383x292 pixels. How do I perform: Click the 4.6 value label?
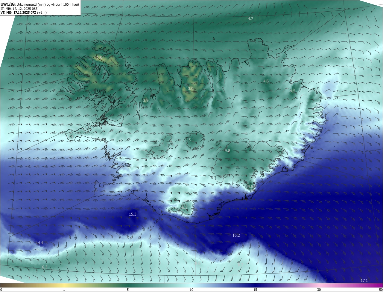pos(266,81)
